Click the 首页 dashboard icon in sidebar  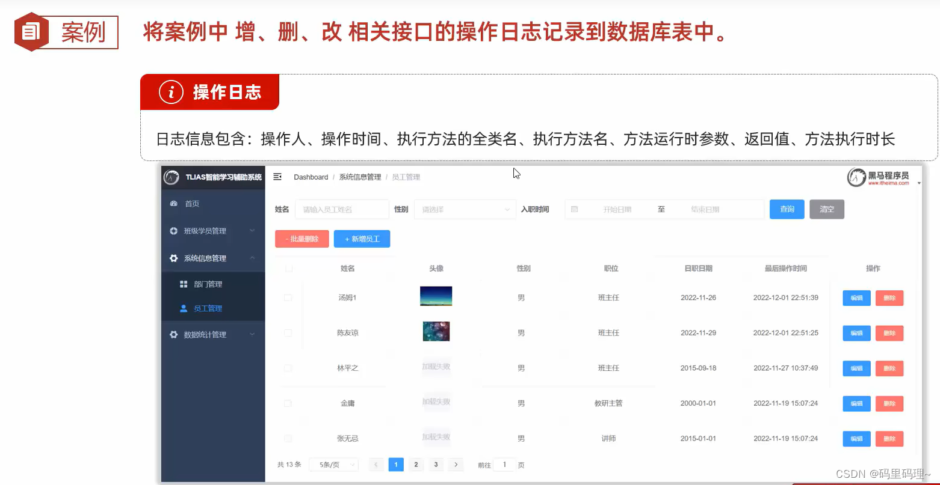coord(174,204)
